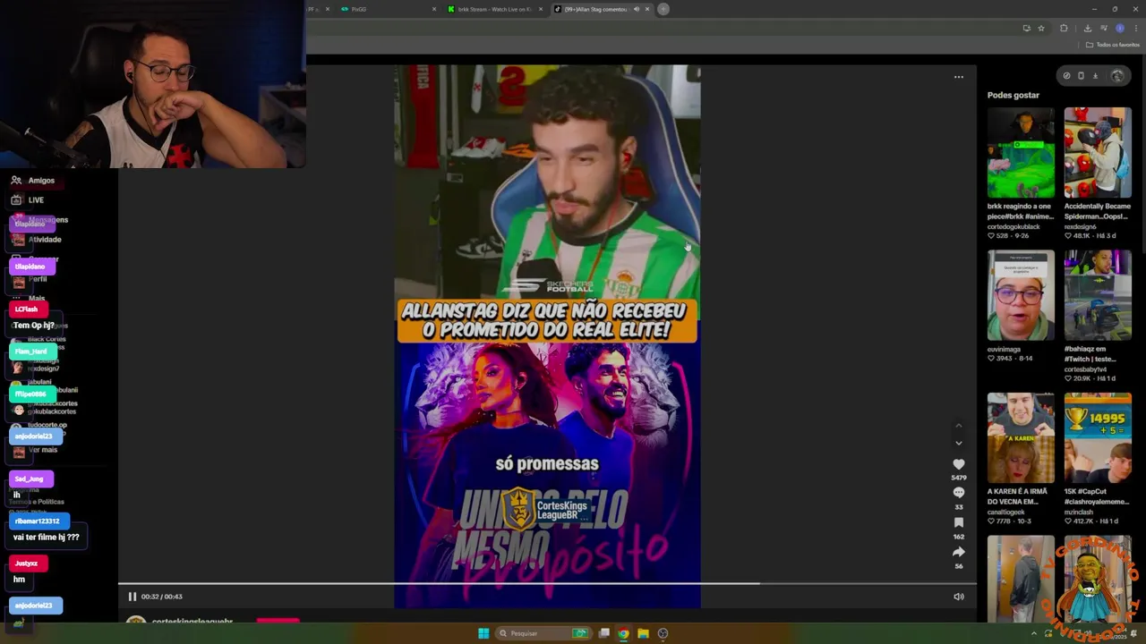Screen dimensions: 1146x644
Task: Show hidden system tray icons
Action: 1034,633
